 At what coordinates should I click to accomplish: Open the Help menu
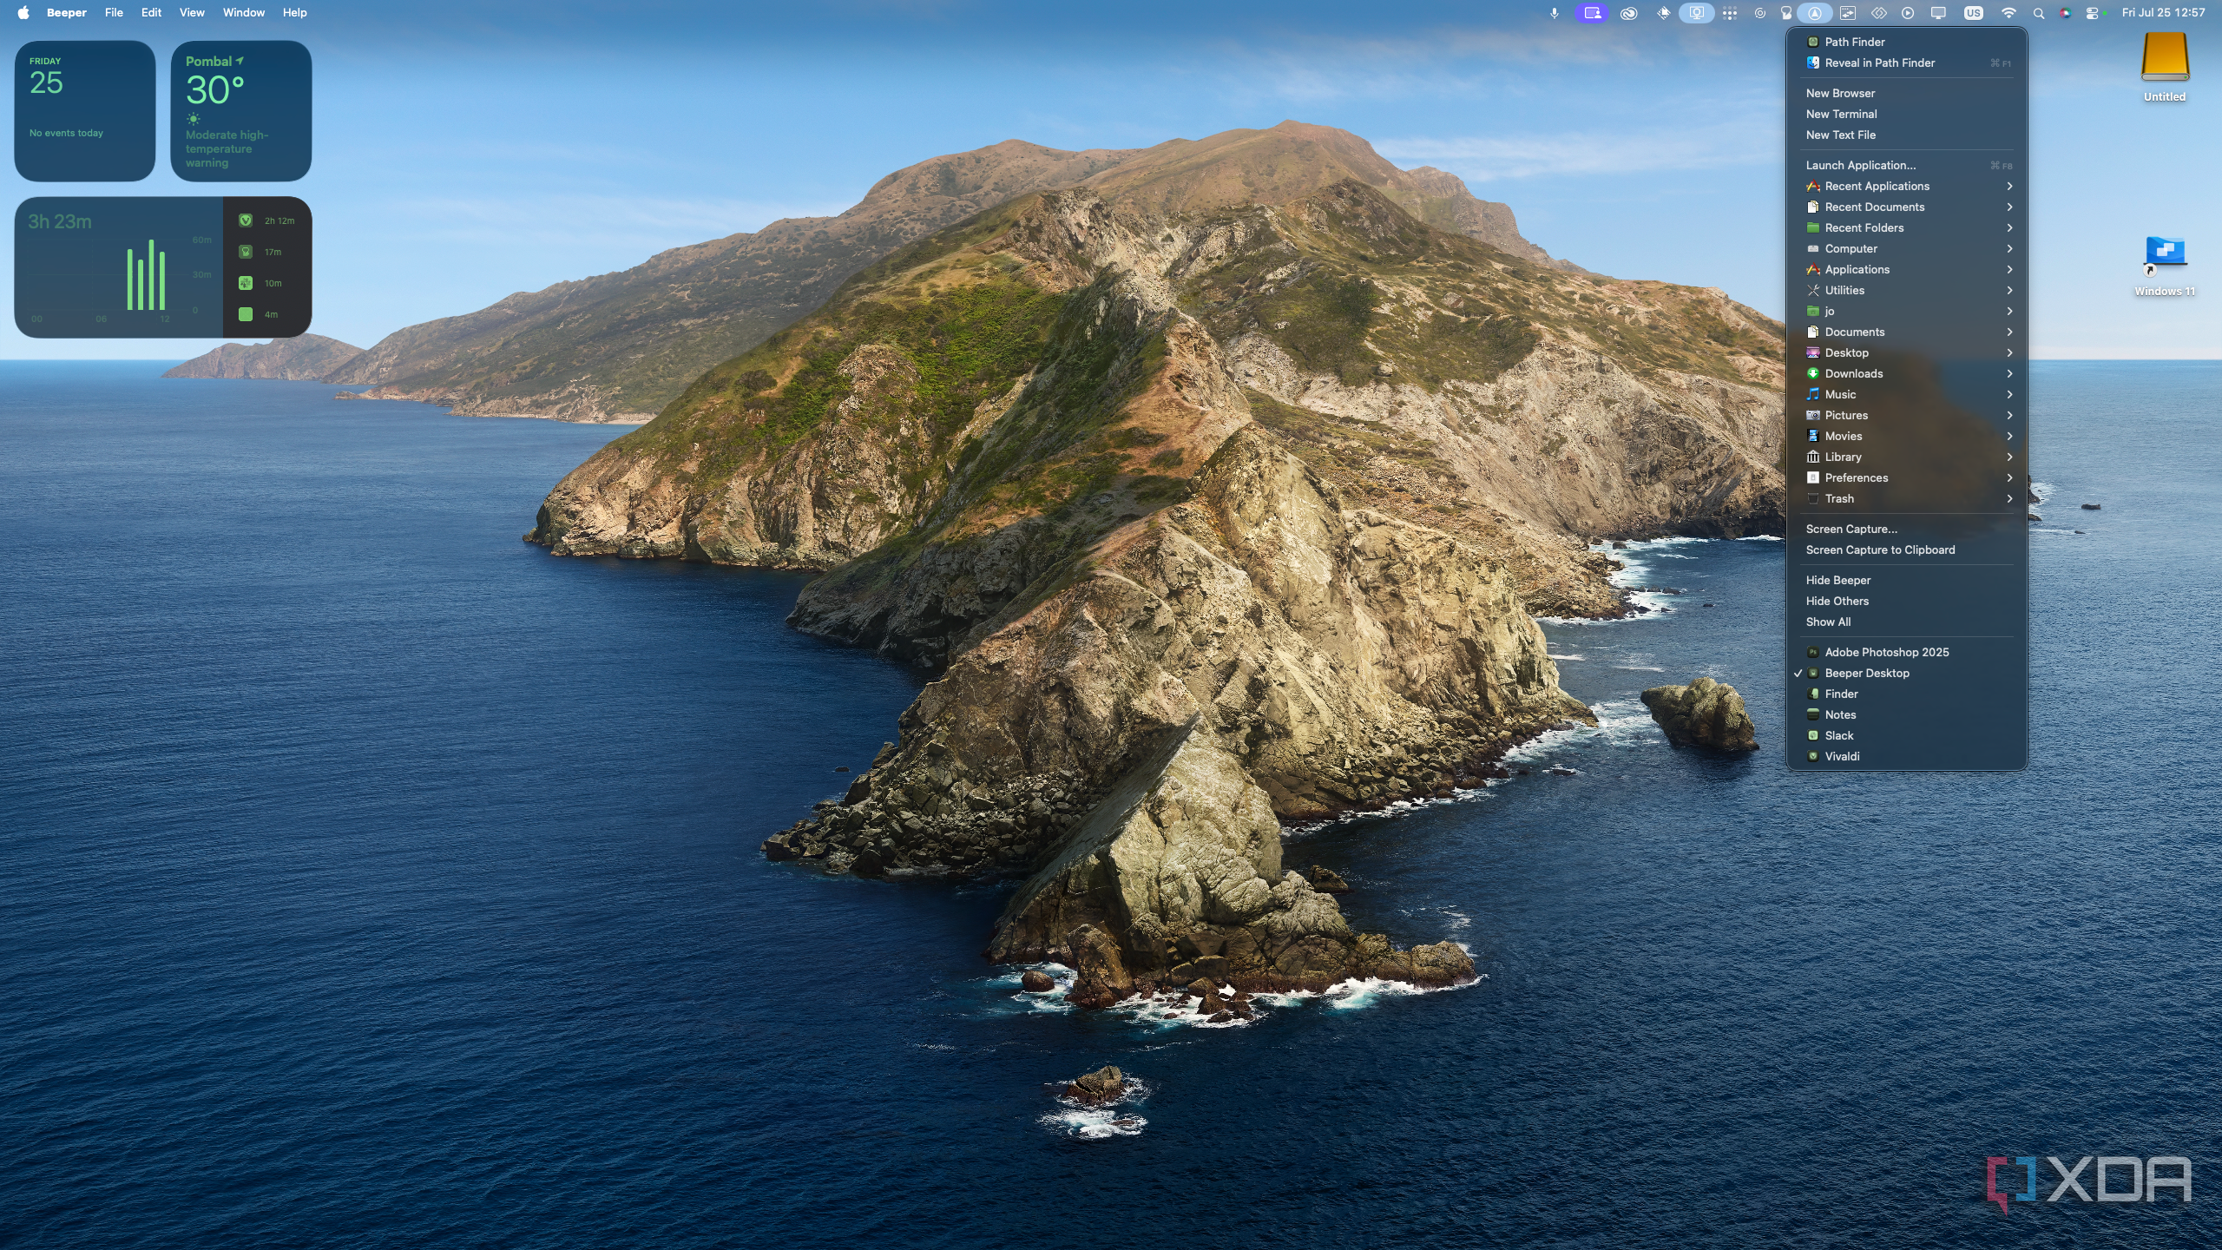[x=294, y=13]
